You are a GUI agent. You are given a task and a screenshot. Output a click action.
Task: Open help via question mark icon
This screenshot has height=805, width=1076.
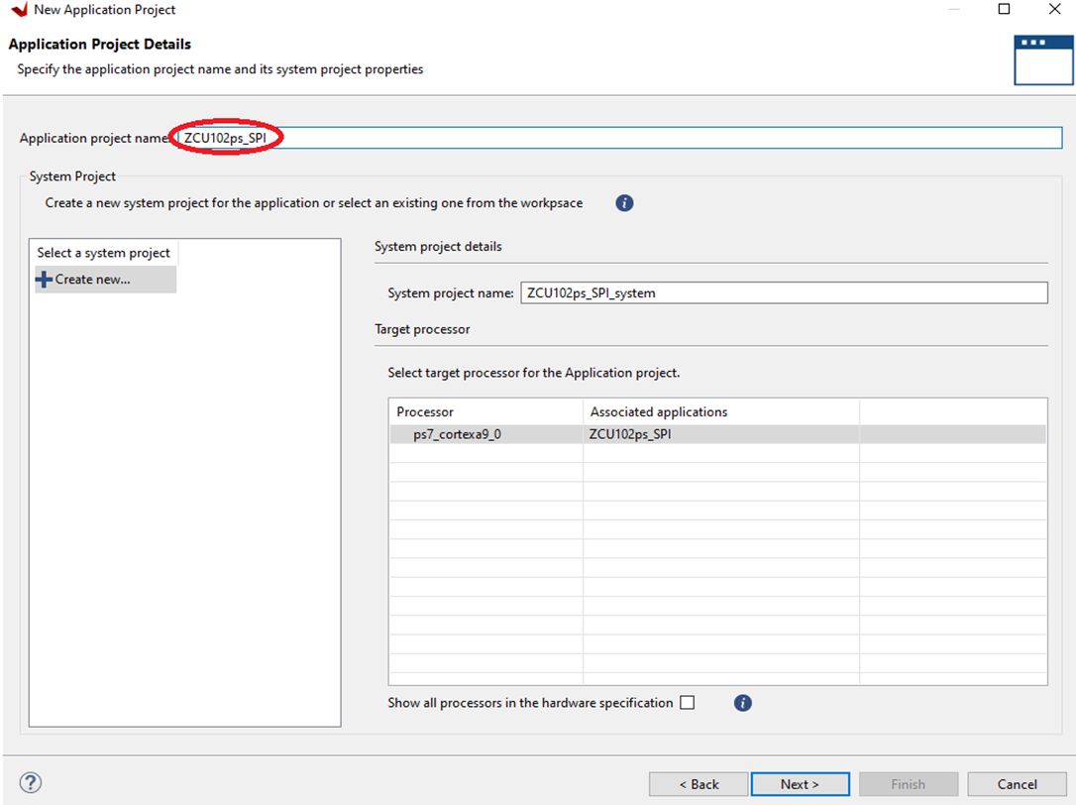tap(30, 784)
